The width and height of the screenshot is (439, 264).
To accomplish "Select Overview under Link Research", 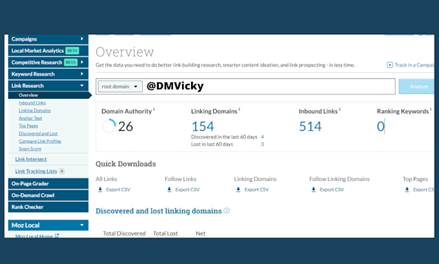I will point(28,95).
